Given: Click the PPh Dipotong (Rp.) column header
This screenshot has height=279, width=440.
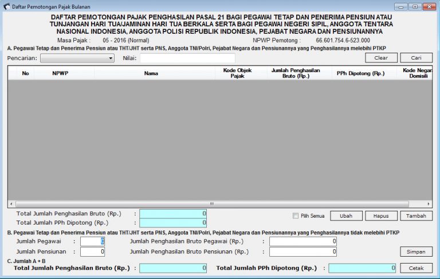Looking at the screenshot, I should click(361, 73).
